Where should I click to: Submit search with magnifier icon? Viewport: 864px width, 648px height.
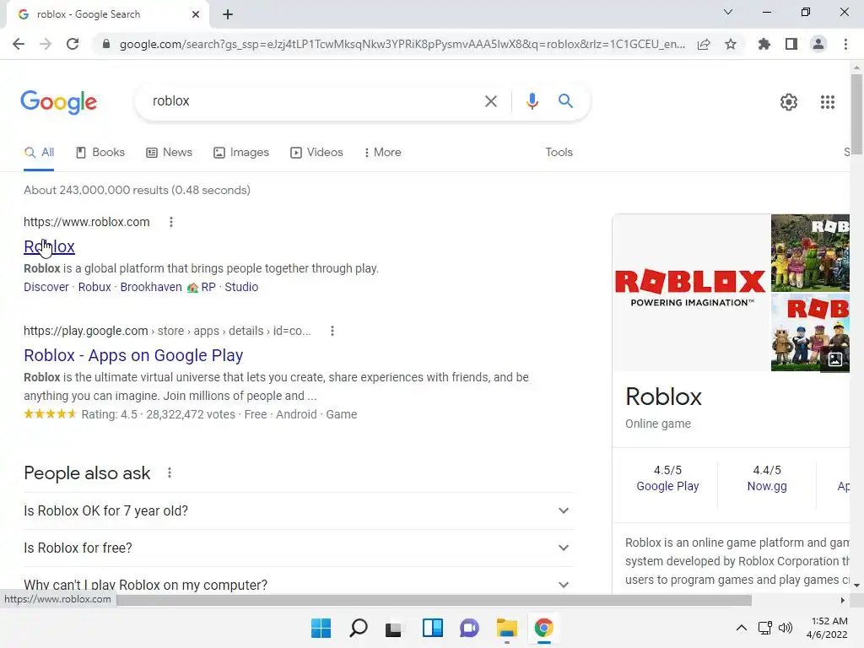565,101
